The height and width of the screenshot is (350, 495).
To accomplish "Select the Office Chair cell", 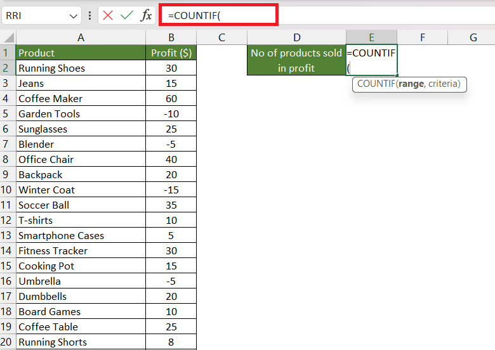I will tap(81, 159).
